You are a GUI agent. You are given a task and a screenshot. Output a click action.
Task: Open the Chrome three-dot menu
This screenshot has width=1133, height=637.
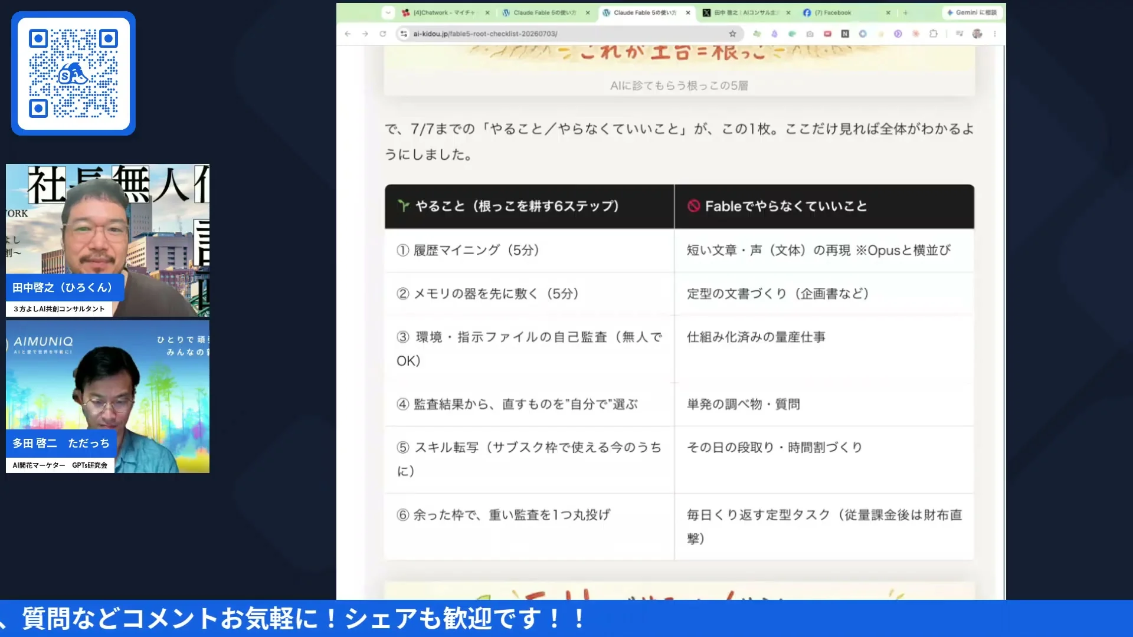point(995,34)
